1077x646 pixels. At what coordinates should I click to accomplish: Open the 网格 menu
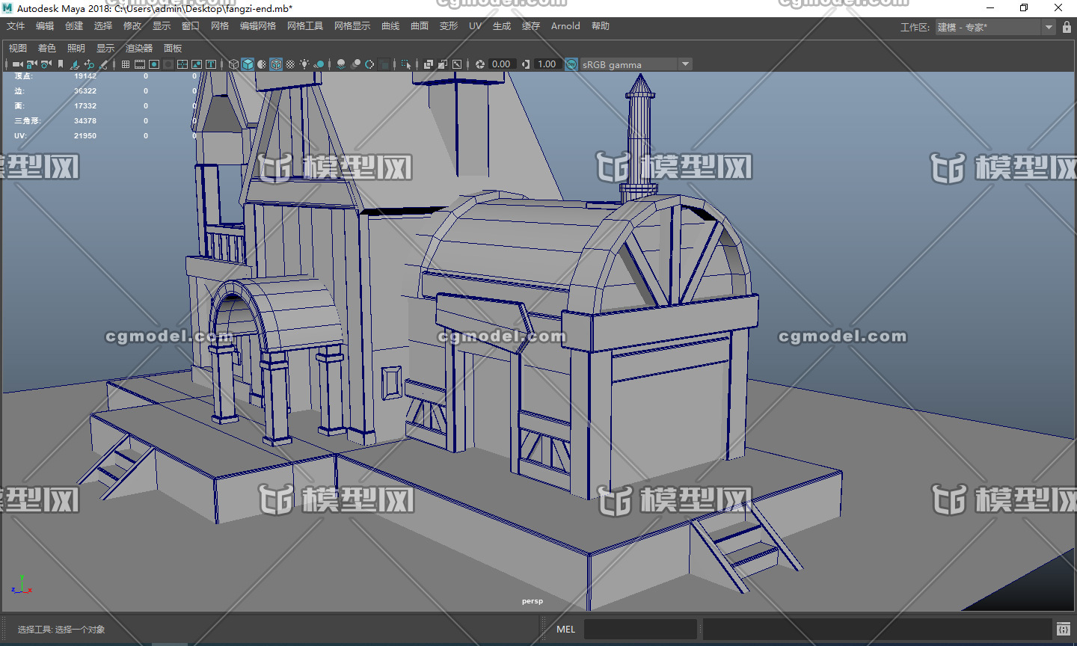[220, 26]
